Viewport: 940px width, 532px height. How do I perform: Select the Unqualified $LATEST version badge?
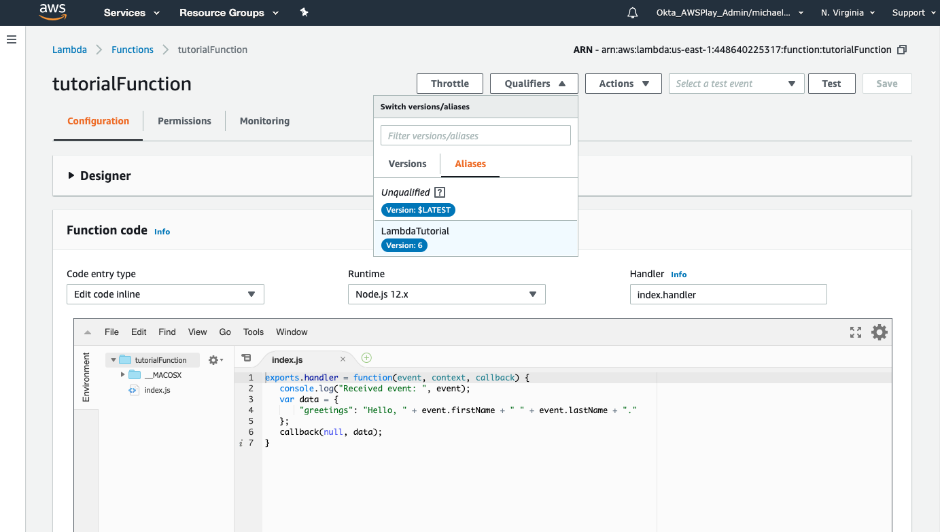[418, 210]
